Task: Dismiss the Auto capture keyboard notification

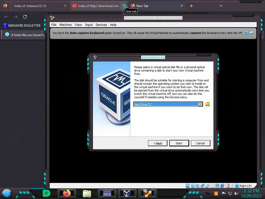Action: click(246, 33)
